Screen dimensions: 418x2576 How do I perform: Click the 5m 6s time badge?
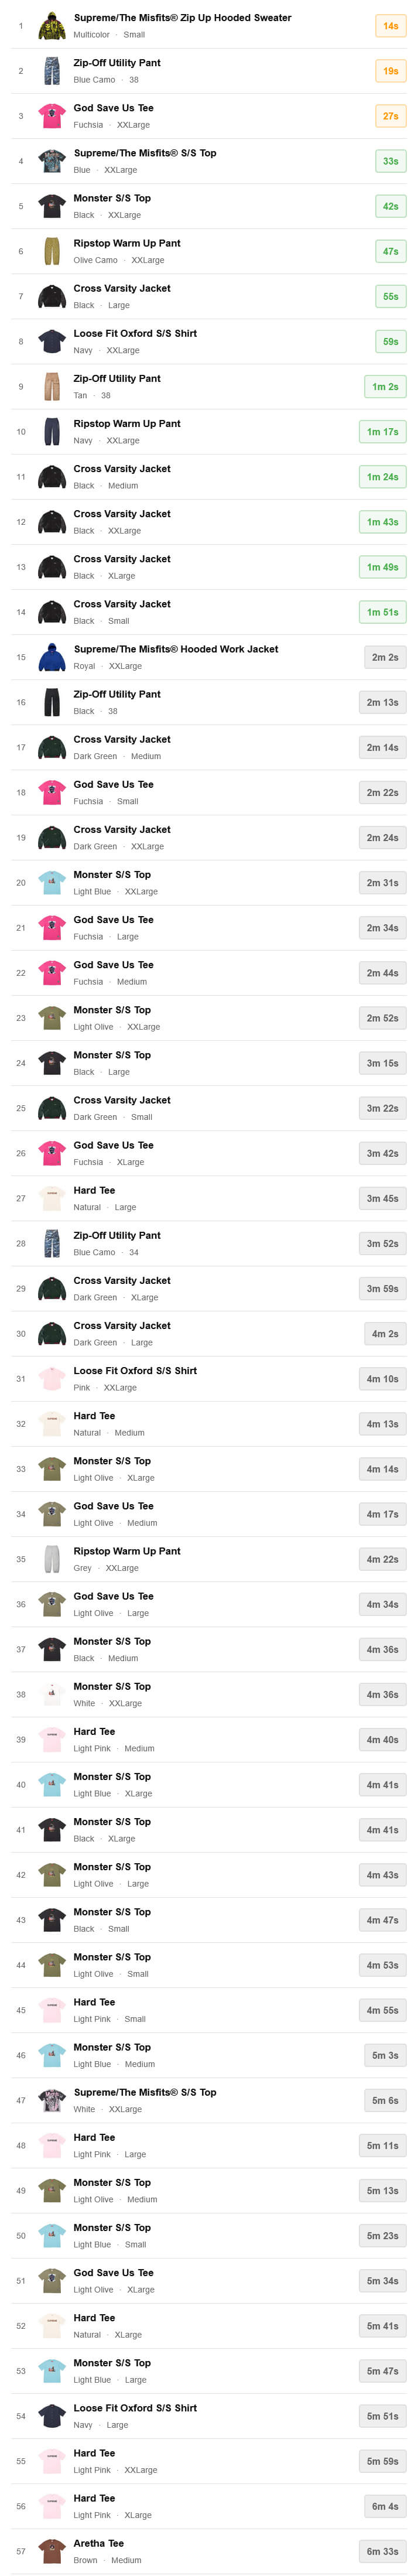(385, 2100)
